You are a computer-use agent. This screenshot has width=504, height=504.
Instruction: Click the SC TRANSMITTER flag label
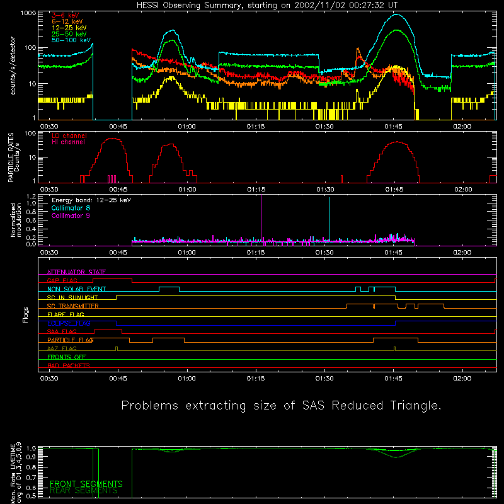(x=72, y=306)
